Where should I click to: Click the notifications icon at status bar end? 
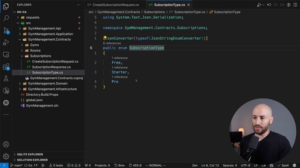pyautogui.click(x=294, y=165)
